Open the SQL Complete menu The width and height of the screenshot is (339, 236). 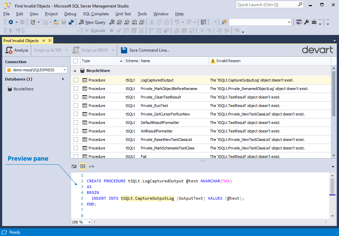[96, 14]
